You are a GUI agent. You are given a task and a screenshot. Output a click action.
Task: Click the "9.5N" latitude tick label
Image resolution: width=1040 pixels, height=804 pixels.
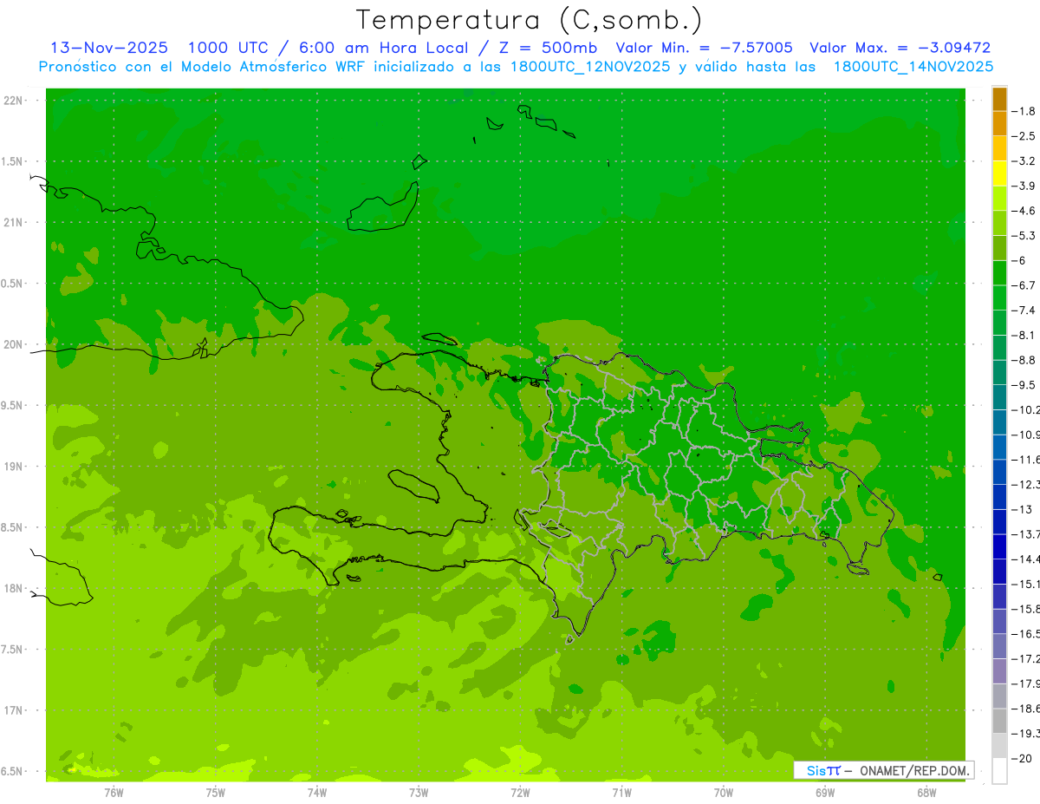[x=11, y=406]
